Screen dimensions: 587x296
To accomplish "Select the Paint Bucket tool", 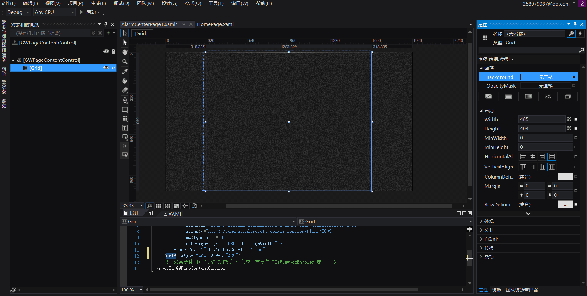I will (x=125, y=81).
